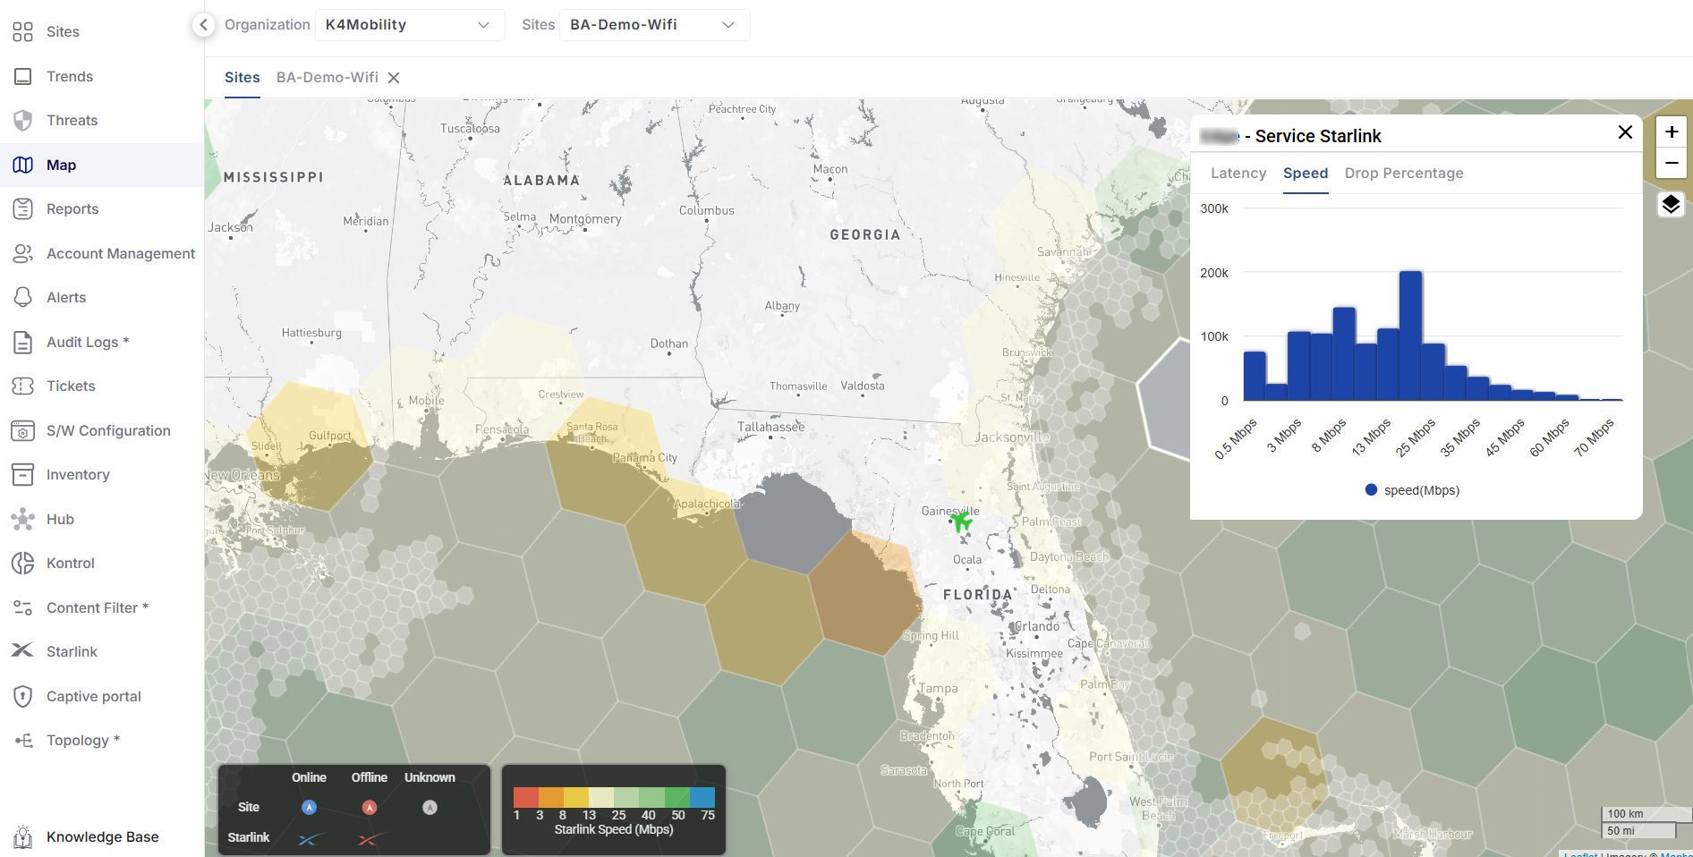Toggle the speed(Mbps) legend series
This screenshot has height=857, width=1693.
(1412, 490)
